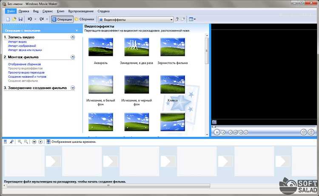The width and height of the screenshot is (319, 196).
Task: Click the Импорт видео link
Action: [x=17, y=42]
